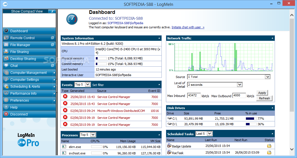
Task: Click Initiate chat with user link
Action: (x=188, y=27)
